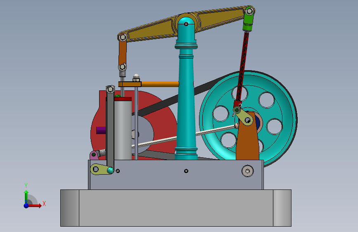The height and width of the screenshot is (232, 358).
Task: Click the blue origin ball of the triad
Action: pos(26,206)
